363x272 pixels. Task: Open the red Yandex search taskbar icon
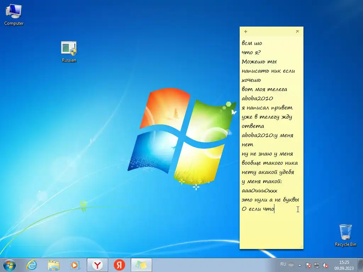coord(119,265)
